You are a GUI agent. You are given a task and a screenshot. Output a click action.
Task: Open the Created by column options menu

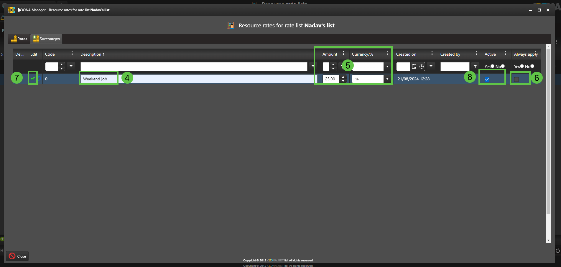[476, 54]
